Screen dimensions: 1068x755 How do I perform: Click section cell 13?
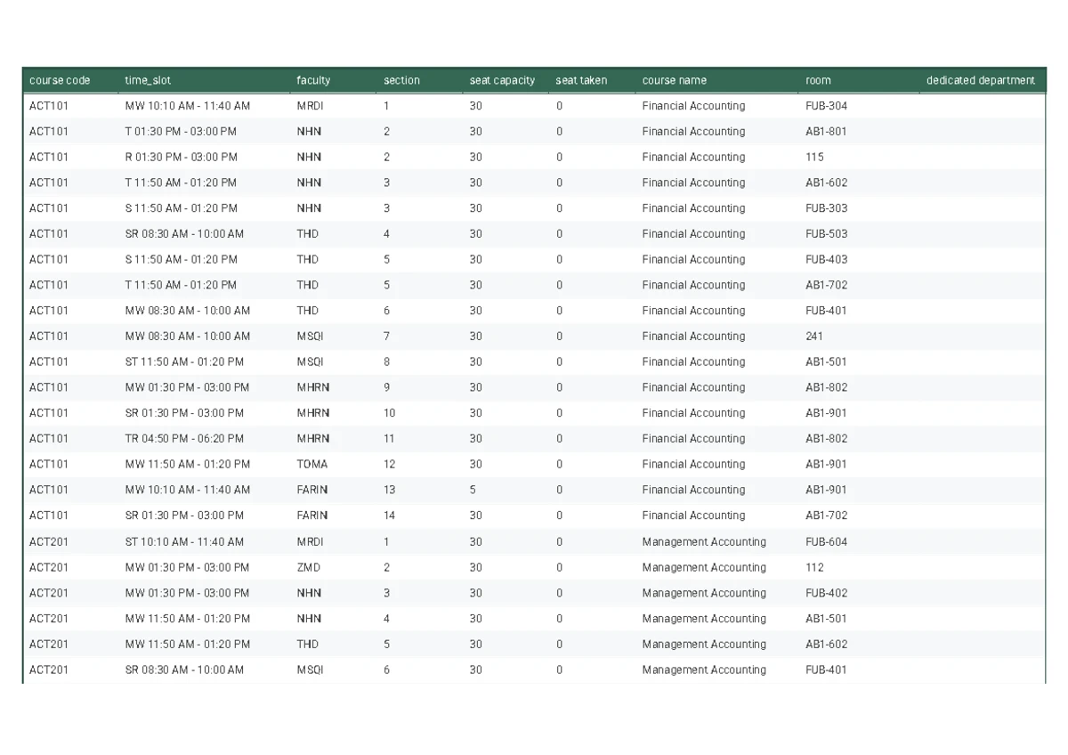pos(389,491)
